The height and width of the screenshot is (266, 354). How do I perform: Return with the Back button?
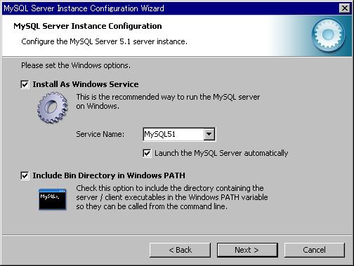pyautogui.click(x=180, y=250)
